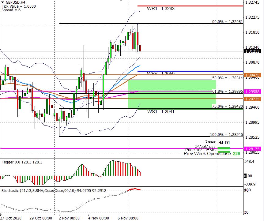Click price scale value 1.32275

(x=252, y=17)
